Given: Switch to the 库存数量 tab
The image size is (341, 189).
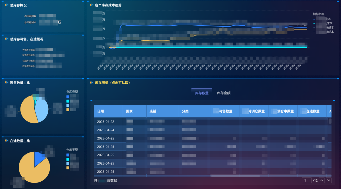Looking at the screenshot, I should click(202, 93).
